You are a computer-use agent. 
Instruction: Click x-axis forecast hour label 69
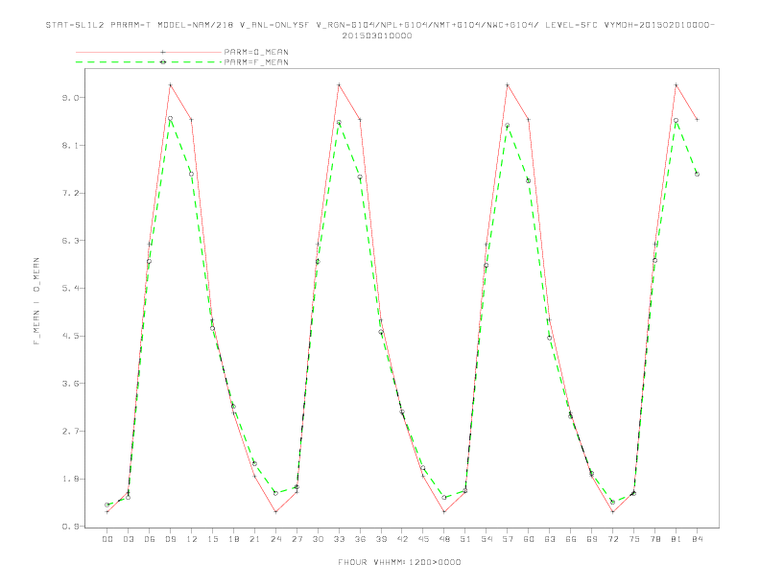coord(592,539)
